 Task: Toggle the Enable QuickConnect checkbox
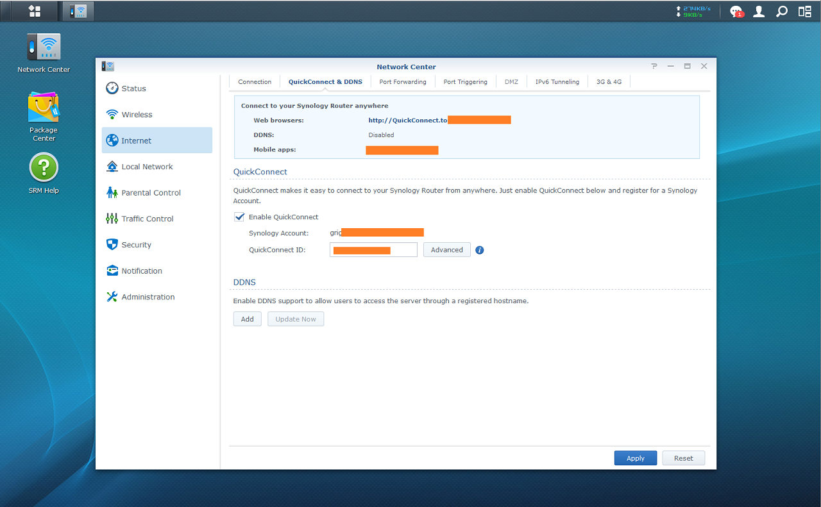click(239, 217)
